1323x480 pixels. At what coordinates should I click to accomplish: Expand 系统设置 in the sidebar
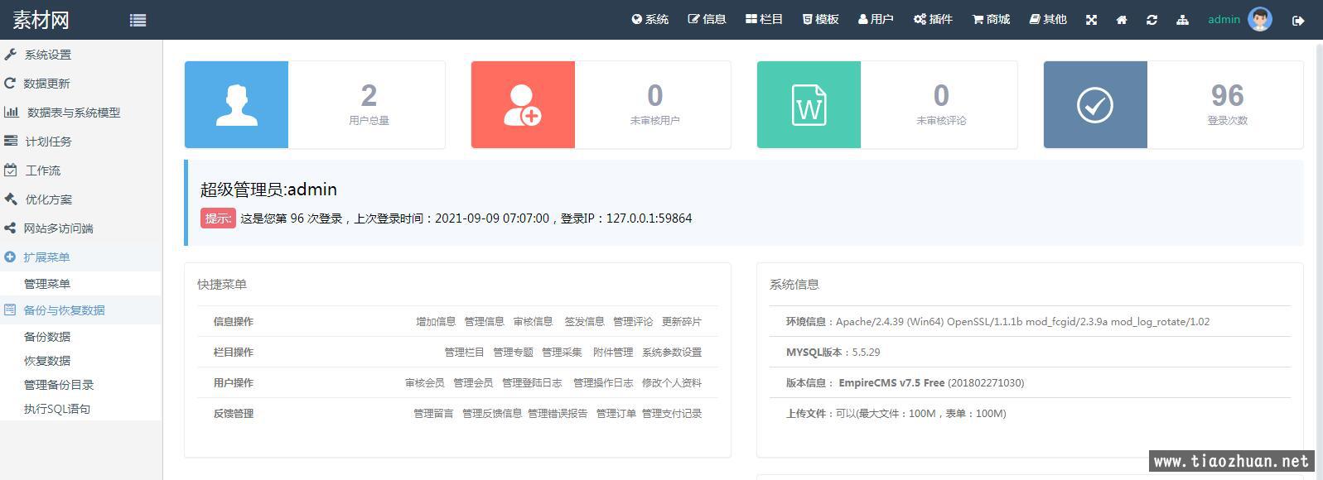click(47, 55)
